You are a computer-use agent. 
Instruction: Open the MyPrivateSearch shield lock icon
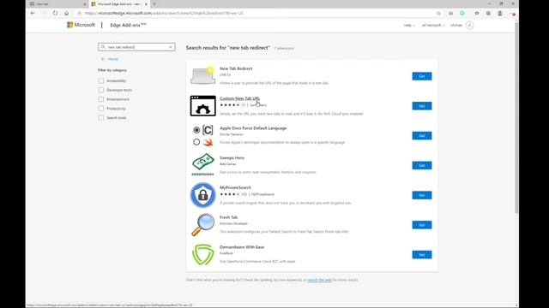tap(202, 195)
